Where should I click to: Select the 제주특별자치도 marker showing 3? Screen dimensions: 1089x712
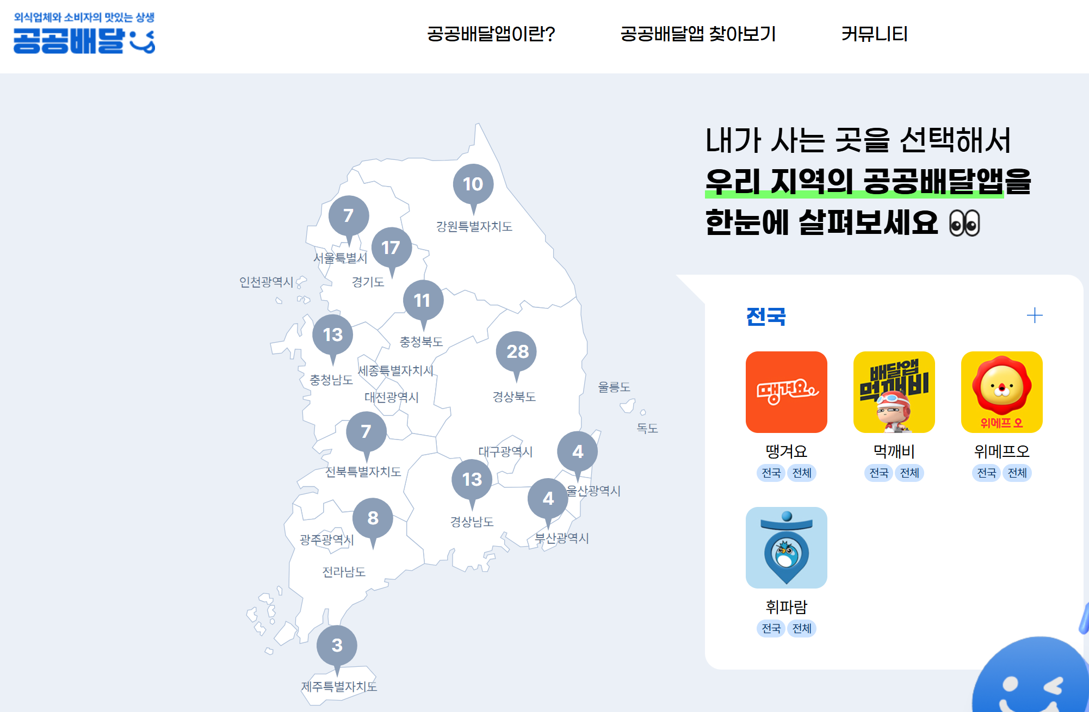tap(337, 645)
